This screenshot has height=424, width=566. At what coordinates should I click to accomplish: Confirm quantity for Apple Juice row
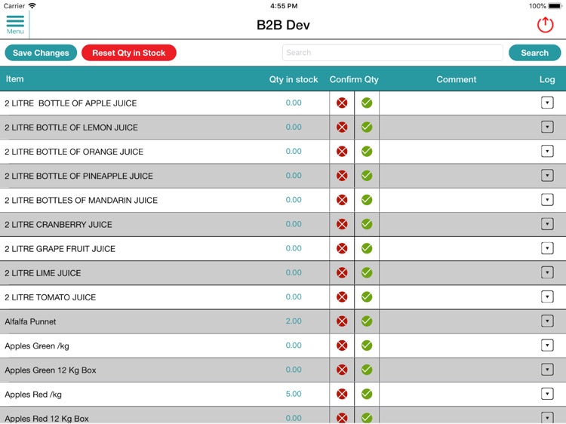(367, 103)
